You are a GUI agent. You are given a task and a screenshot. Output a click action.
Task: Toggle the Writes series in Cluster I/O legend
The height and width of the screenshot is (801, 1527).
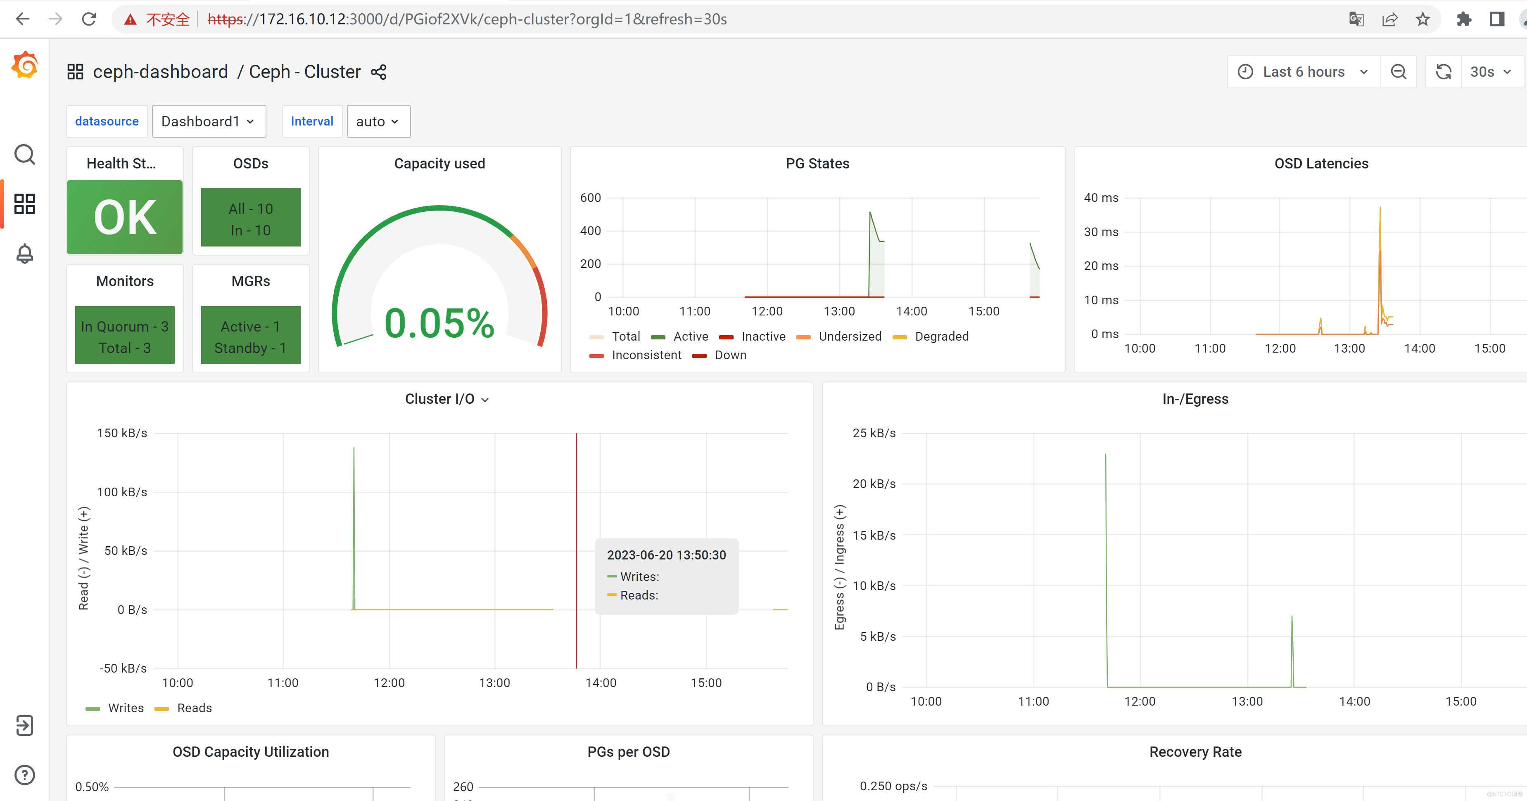[x=126, y=707]
